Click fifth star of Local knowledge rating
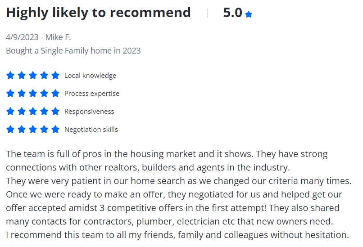363x247 pixels. point(55,76)
